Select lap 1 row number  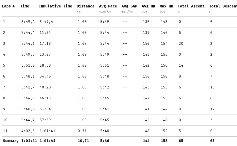pos(4,22)
